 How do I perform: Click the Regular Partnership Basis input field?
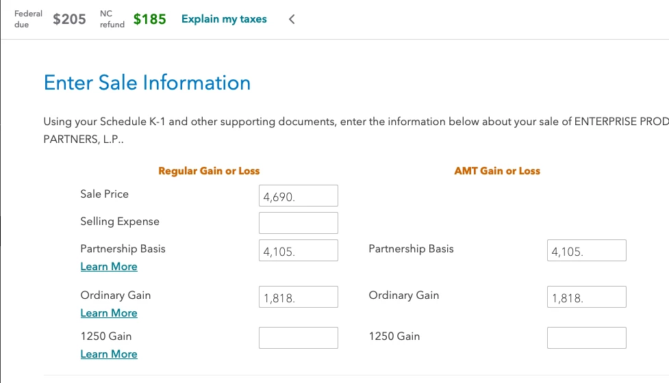click(x=299, y=250)
